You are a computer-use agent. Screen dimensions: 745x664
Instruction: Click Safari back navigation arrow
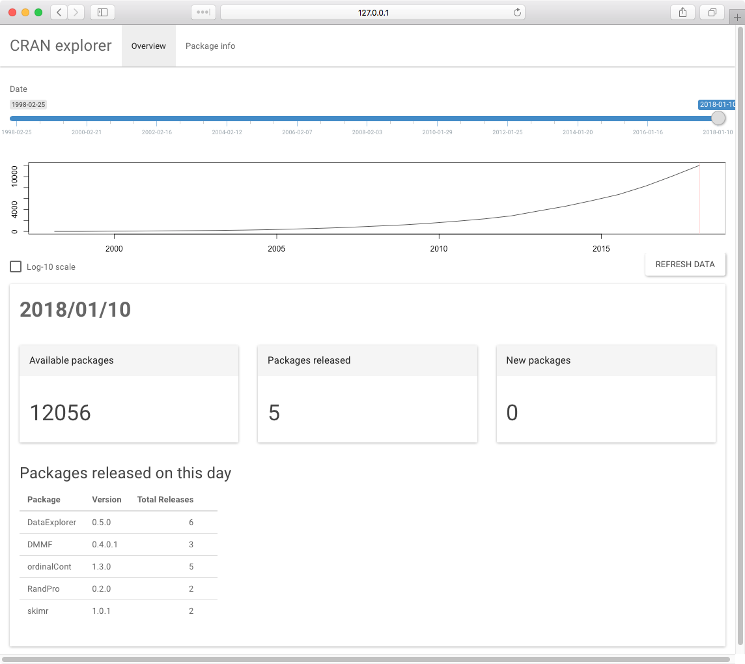[59, 12]
